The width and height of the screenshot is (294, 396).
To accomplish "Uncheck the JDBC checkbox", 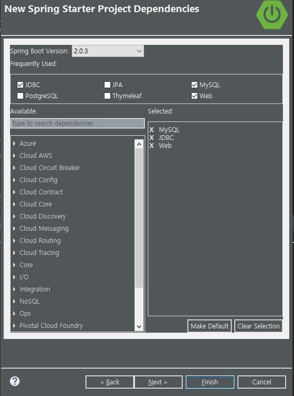I will click(20, 85).
